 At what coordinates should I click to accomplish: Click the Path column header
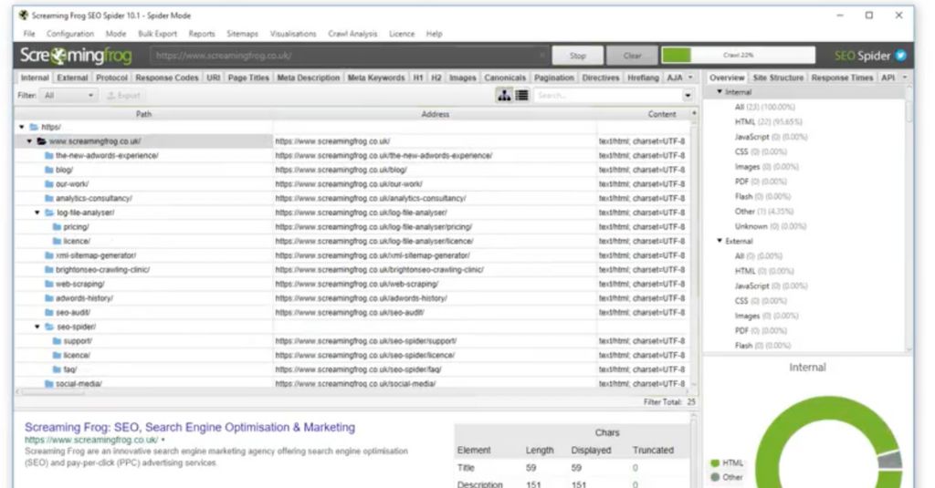[x=143, y=114]
